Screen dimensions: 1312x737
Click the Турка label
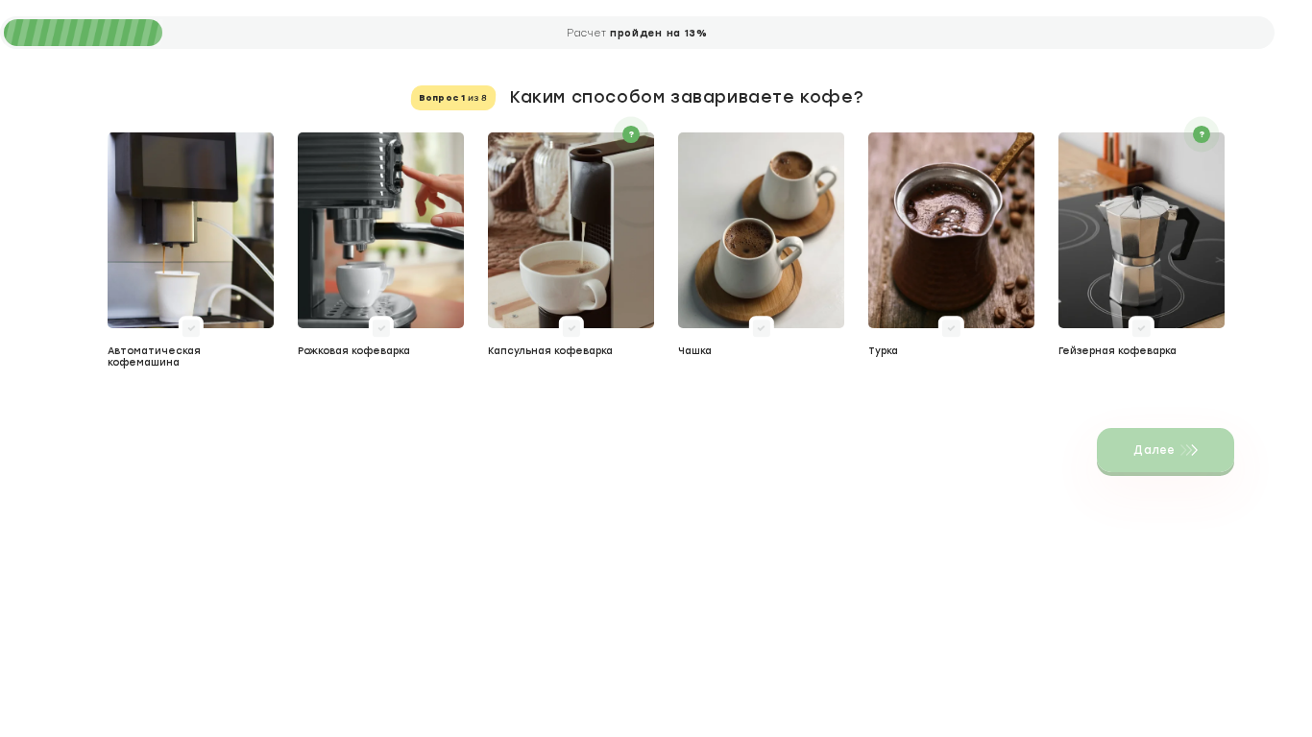tap(883, 351)
